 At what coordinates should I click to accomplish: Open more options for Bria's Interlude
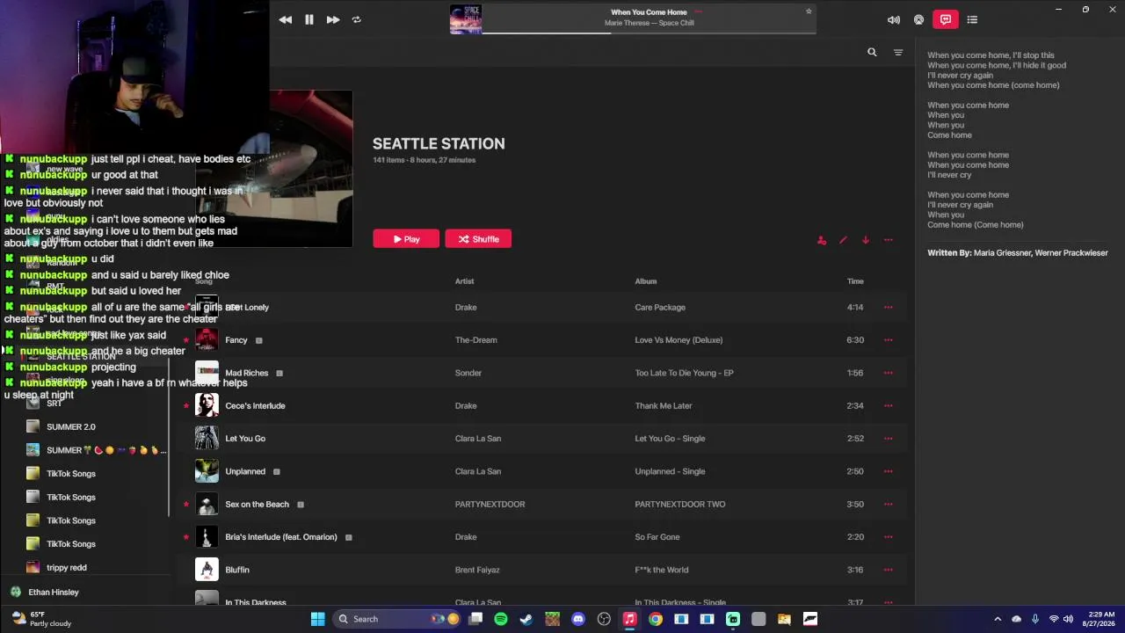[889, 537]
